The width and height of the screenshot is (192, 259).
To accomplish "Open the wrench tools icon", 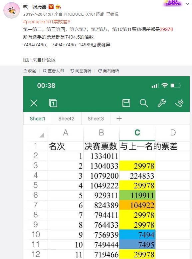I will (161, 103).
